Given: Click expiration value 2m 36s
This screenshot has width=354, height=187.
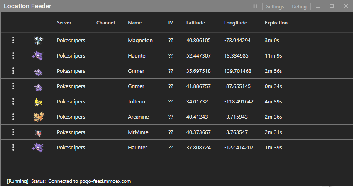Looking at the screenshot, I should pyautogui.click(x=273, y=117).
